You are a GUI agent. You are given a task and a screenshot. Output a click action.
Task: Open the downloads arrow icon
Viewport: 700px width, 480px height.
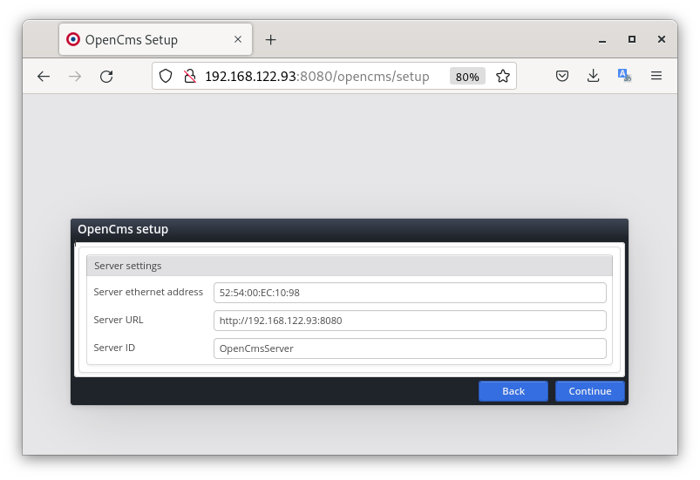click(x=594, y=77)
